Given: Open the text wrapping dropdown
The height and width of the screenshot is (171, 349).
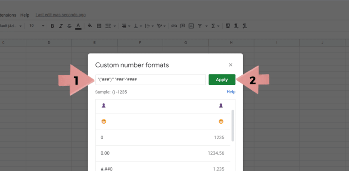Looking at the screenshot, I should click(x=150, y=26).
